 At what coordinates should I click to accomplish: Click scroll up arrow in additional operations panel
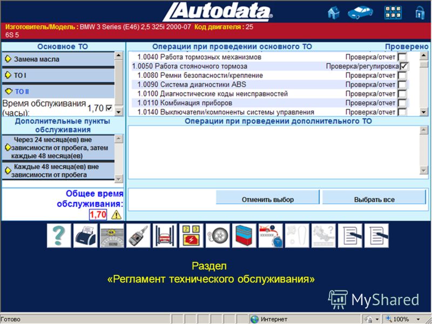point(424,130)
